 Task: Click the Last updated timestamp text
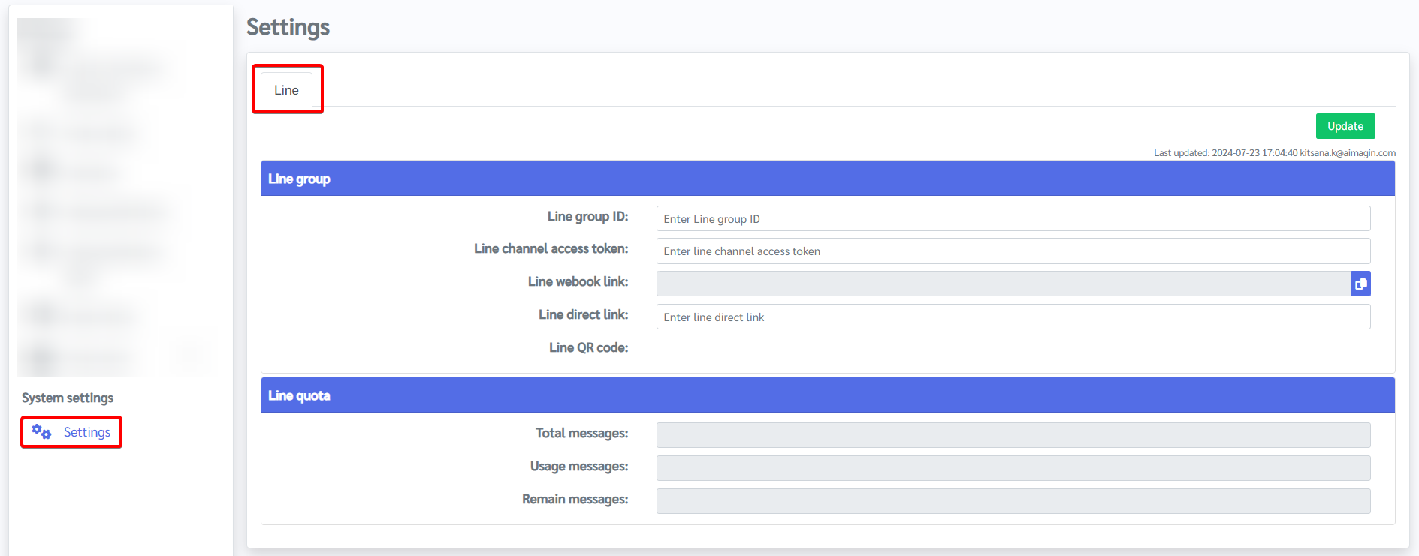pyautogui.click(x=1274, y=153)
